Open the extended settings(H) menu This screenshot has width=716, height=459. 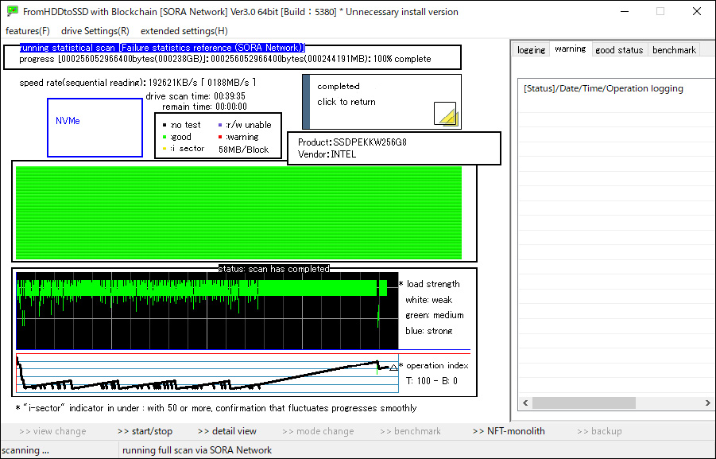184,31
